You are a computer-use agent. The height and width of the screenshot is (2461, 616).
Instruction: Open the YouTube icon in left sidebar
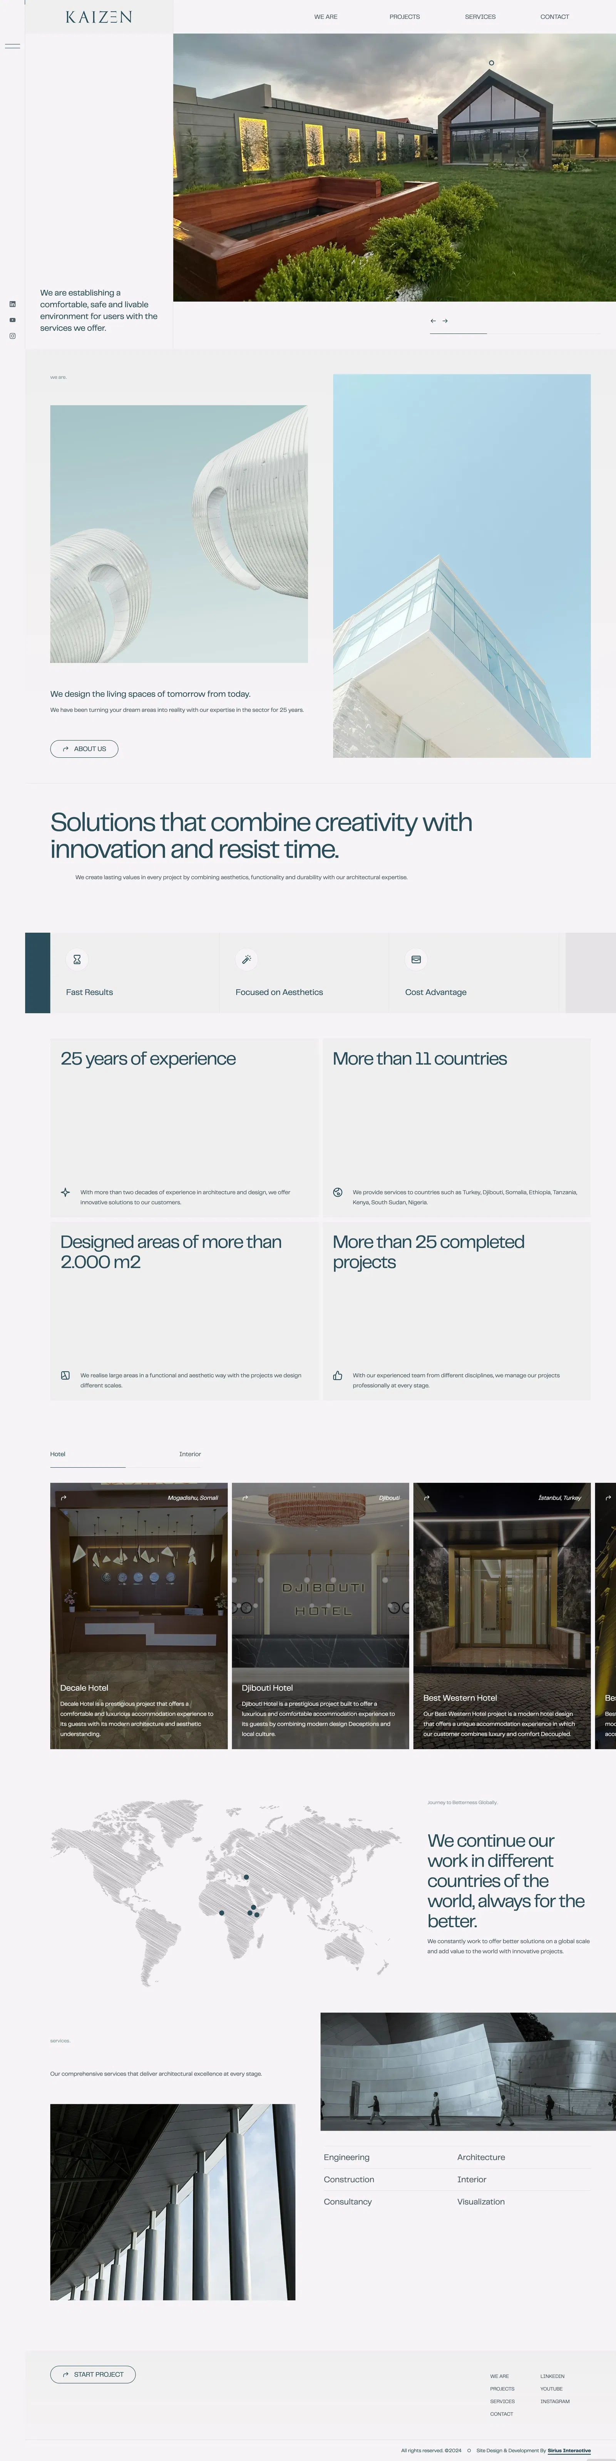pyautogui.click(x=12, y=320)
